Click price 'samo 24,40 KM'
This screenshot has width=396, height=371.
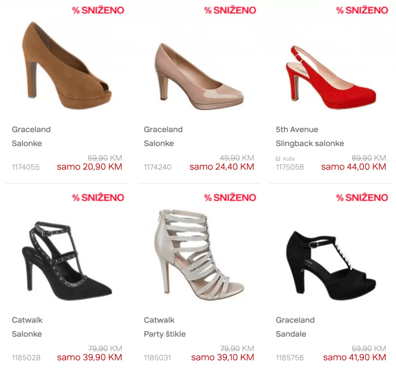222,167
